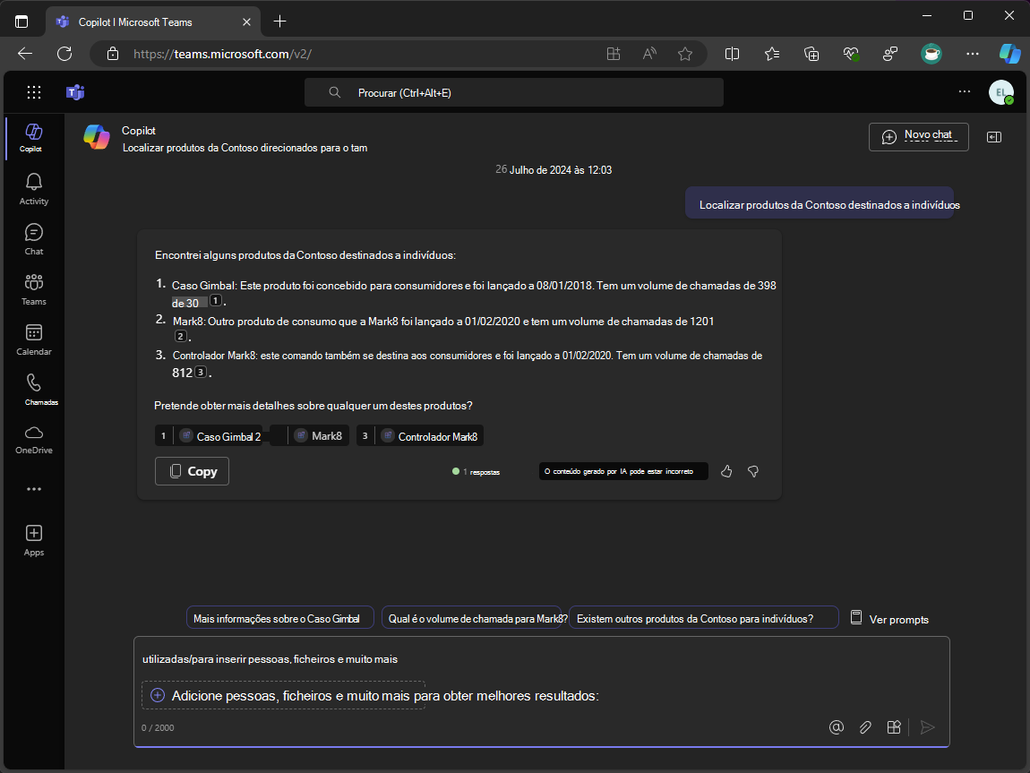Viewport: 1030px width, 773px height.
Task: Open Copilot in the Teams sidebar
Action: [33, 137]
